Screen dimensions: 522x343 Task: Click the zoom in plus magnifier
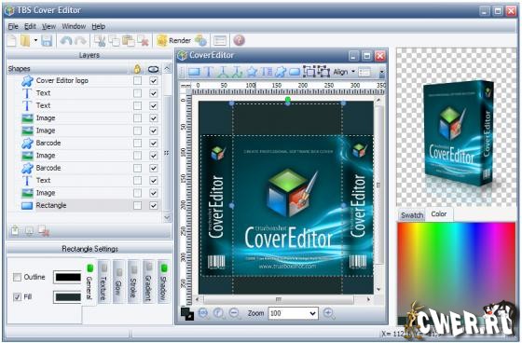329,313
